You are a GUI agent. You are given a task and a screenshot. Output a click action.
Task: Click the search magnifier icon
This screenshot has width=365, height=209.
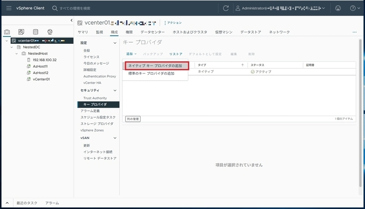55,8
